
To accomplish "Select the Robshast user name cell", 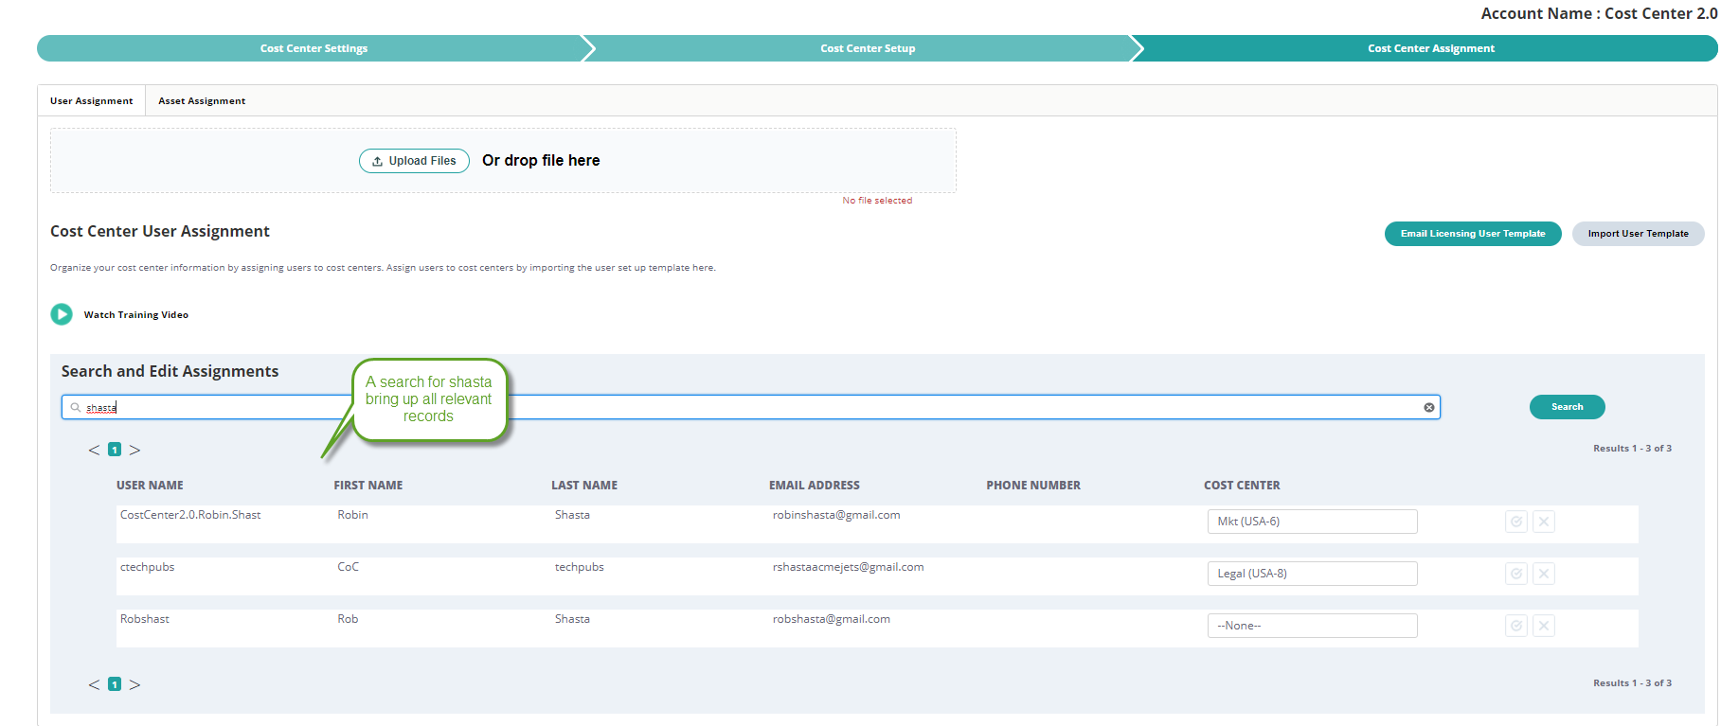I will tap(145, 619).
